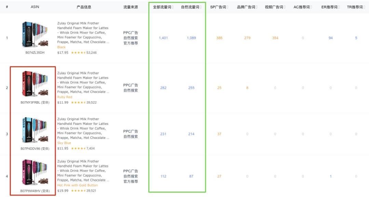Toggle sort on 视频广告词 column
Viewport: 369px width, 197px height.
click(x=284, y=7)
